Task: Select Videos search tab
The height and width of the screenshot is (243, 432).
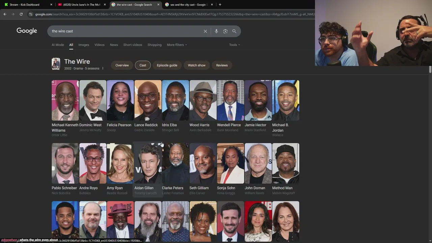Action: click(x=99, y=45)
